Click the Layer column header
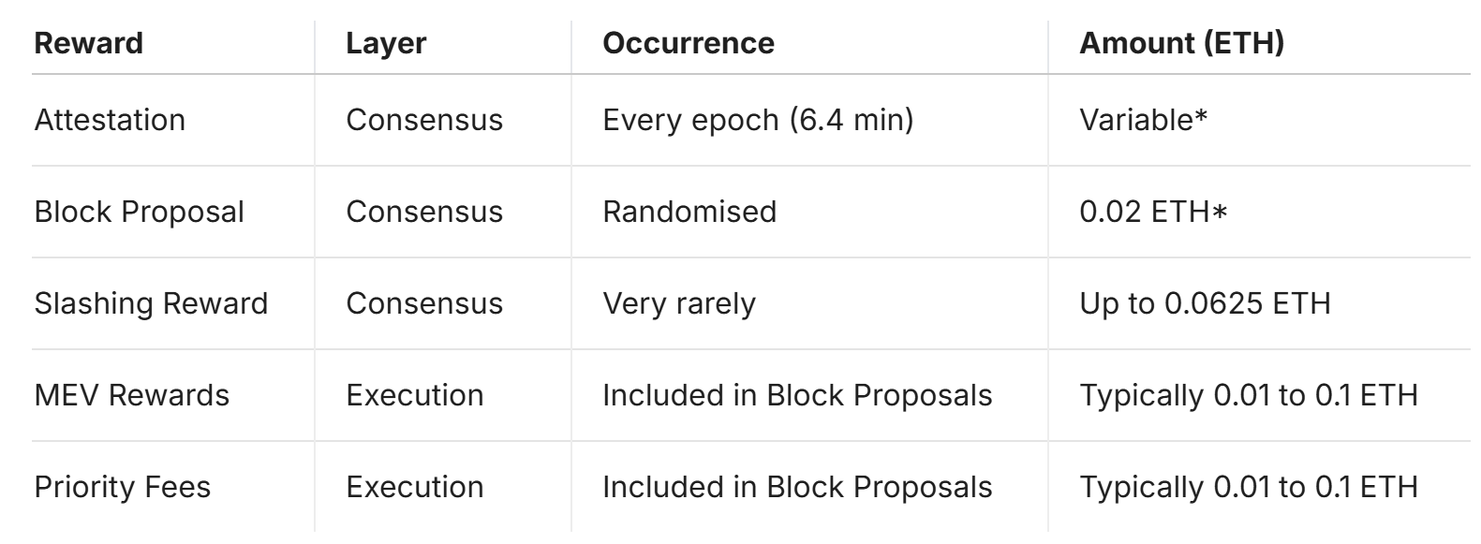Viewport: 1481px width, 544px height. coord(386,44)
